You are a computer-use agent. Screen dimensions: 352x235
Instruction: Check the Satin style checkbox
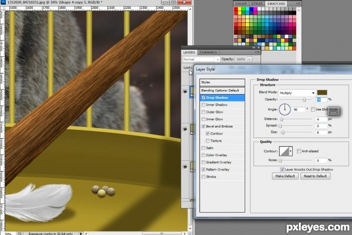(204, 148)
